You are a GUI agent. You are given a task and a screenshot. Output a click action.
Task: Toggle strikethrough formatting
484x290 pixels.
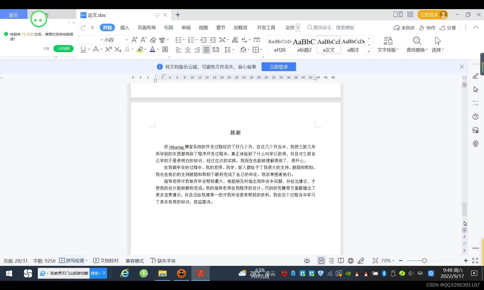(x=96, y=49)
